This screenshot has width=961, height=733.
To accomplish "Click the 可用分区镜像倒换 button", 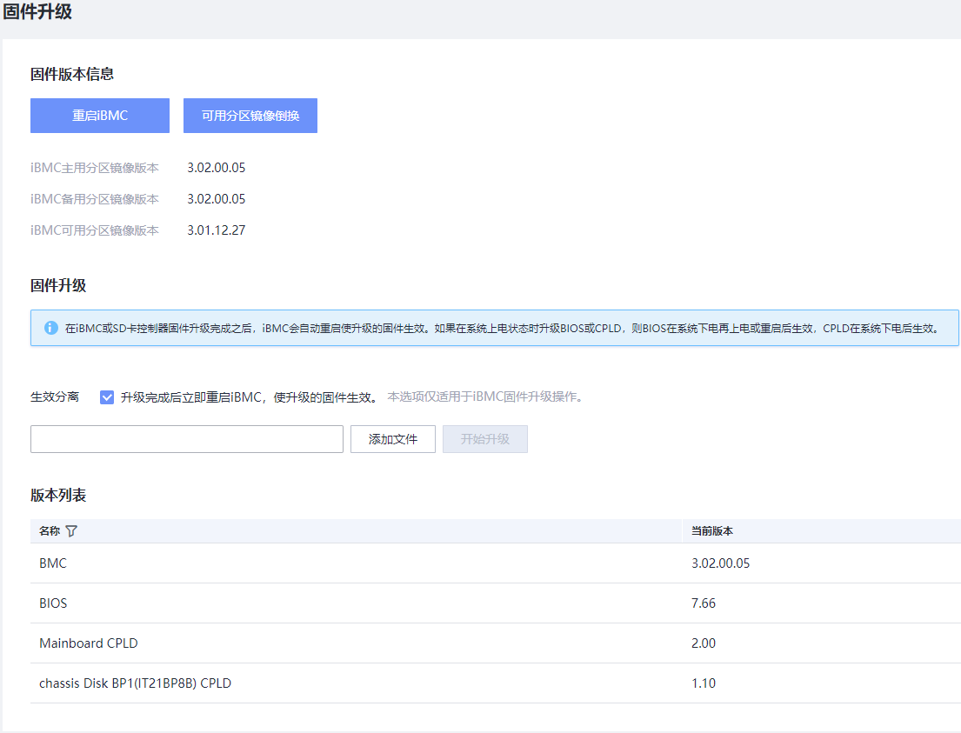I will (x=250, y=116).
